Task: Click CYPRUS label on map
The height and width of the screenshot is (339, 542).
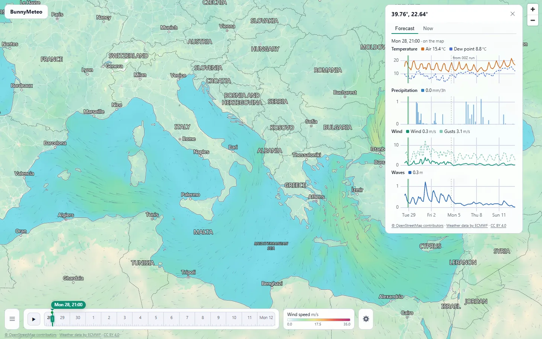Action: (x=430, y=246)
